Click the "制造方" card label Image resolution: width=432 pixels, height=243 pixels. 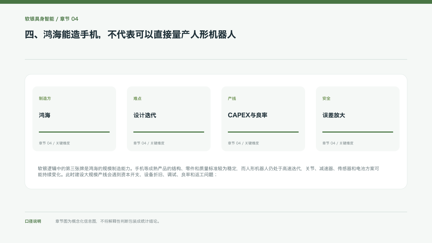pyautogui.click(x=45, y=99)
